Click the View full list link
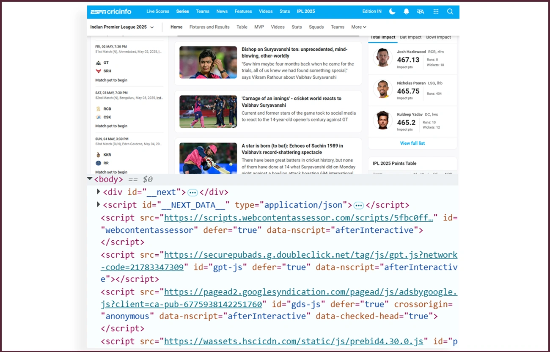This screenshot has height=352, width=550. (x=412, y=143)
